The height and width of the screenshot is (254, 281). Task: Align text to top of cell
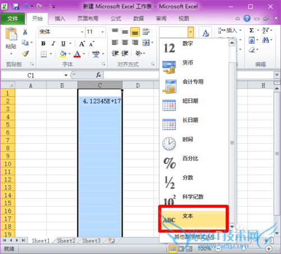115,31
